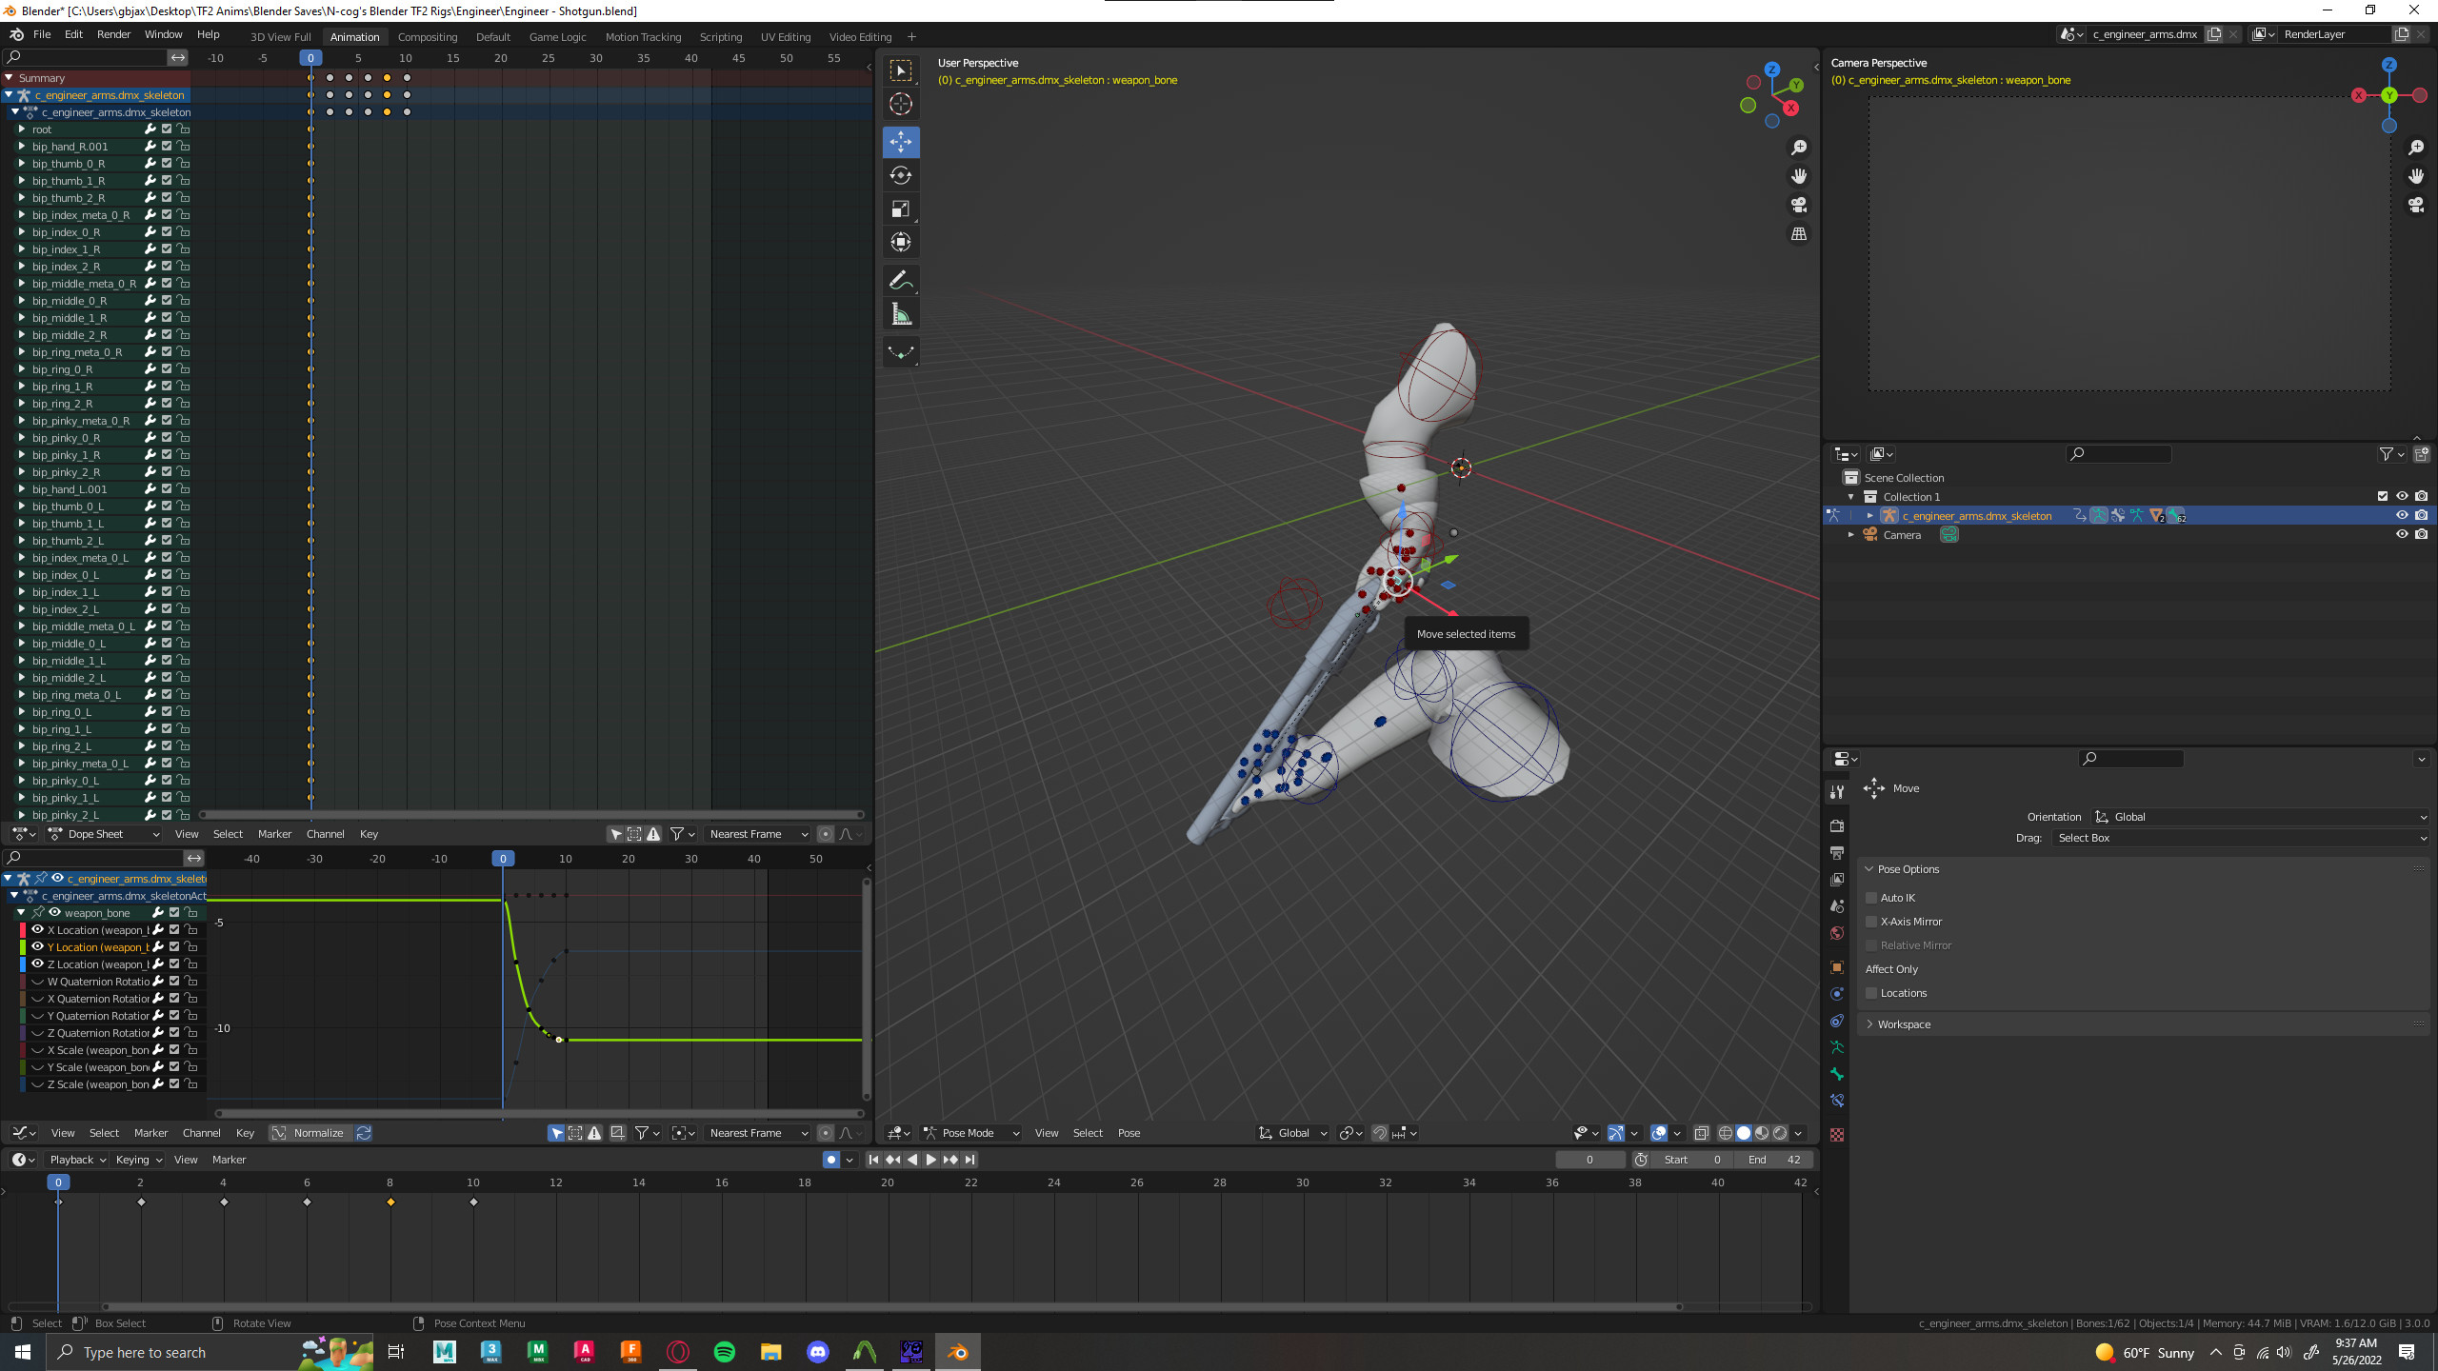Activate the Annotate tool
The image size is (2438, 1371).
point(900,279)
